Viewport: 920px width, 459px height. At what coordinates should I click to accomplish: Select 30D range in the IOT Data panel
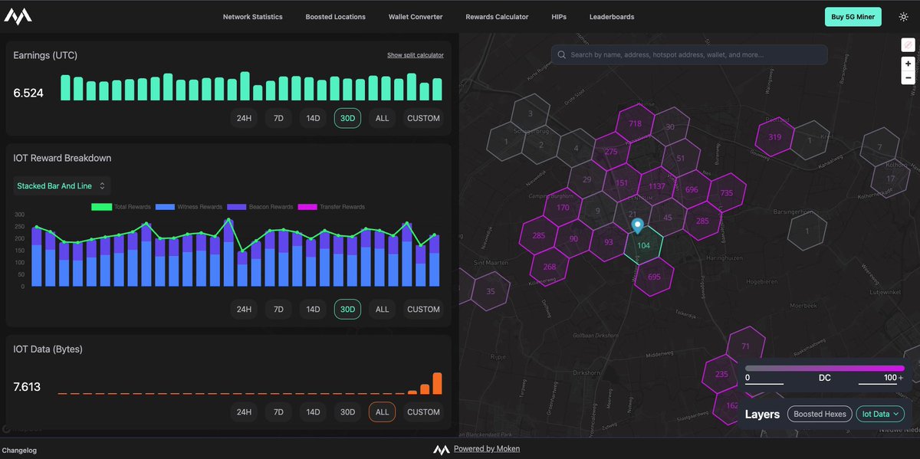coord(347,412)
